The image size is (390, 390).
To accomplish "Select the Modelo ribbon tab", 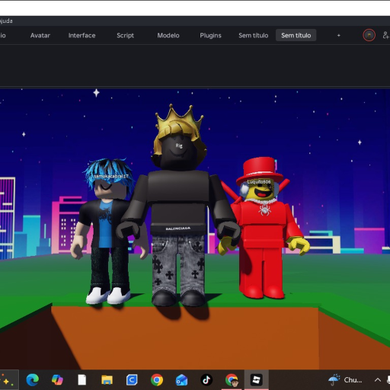I will pyautogui.click(x=168, y=35).
